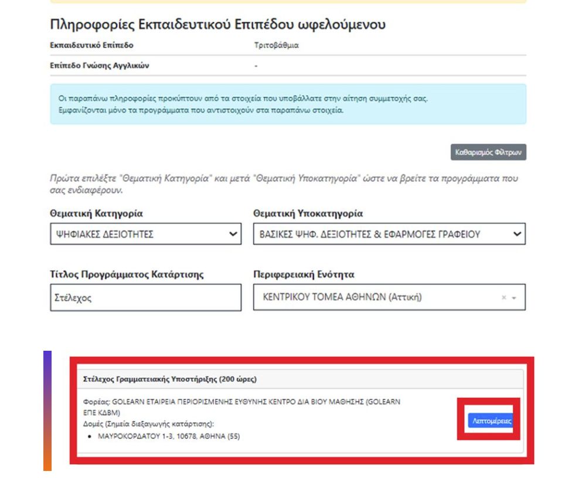The image size is (575, 478).
Task: Click the Δομές (Σημεία διεξαγωγής κατάρτισης) label
Action: (148, 424)
